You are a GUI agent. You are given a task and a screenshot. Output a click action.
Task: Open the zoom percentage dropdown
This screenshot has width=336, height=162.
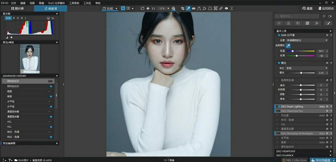coord(168,8)
